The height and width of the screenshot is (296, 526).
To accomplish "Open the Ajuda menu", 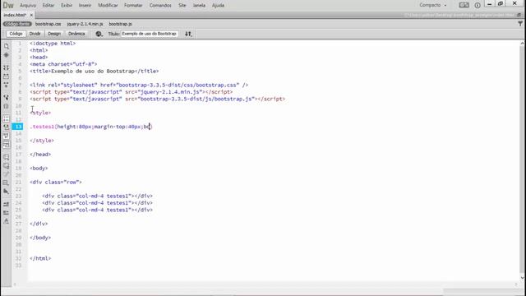I will (x=218, y=6).
